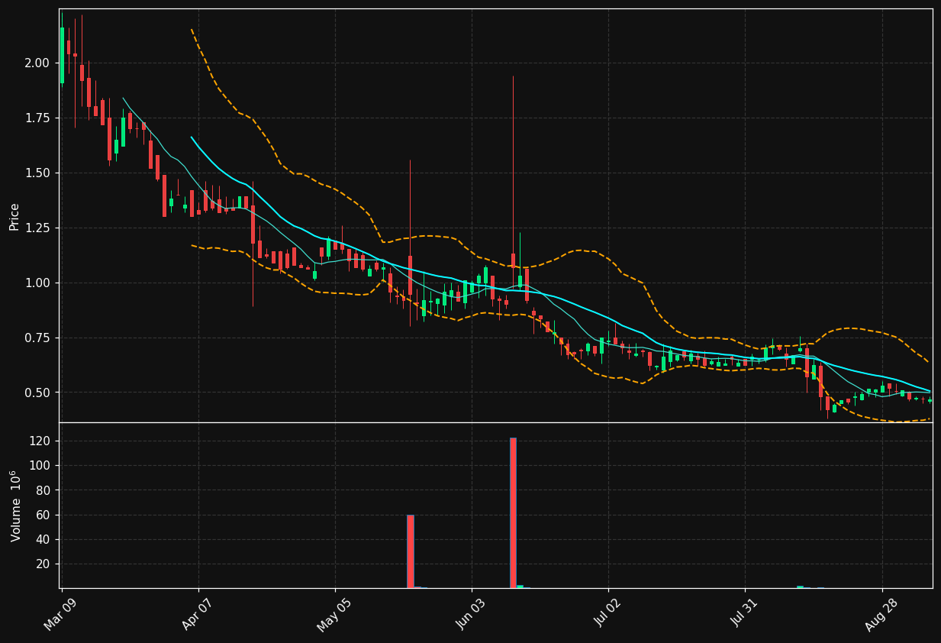The image size is (941, 643).
Task: Click the Price axis title
Action: click(x=15, y=216)
